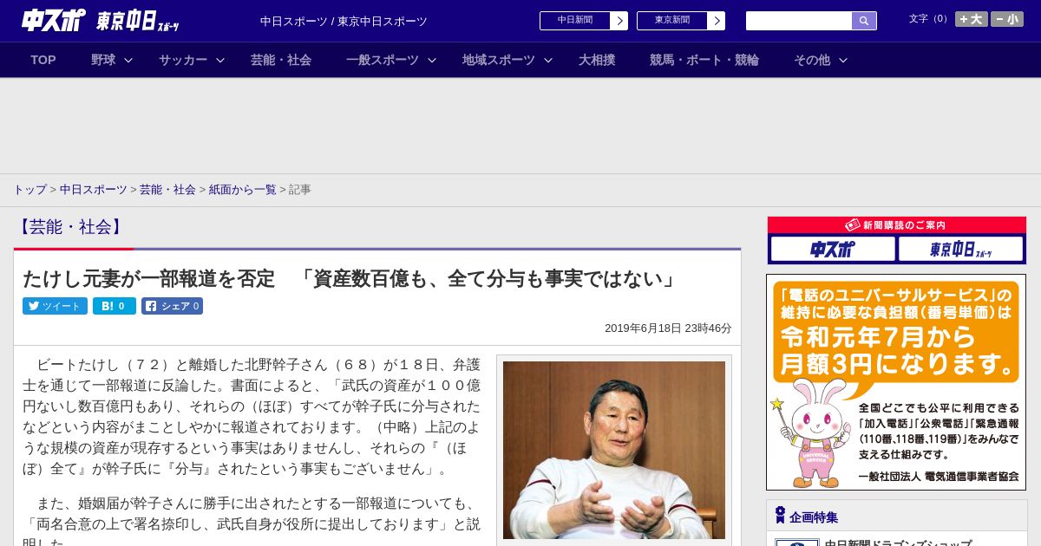The width and height of the screenshot is (1041, 546).
Task: Open 野球 navigation menu
Action: click(103, 60)
